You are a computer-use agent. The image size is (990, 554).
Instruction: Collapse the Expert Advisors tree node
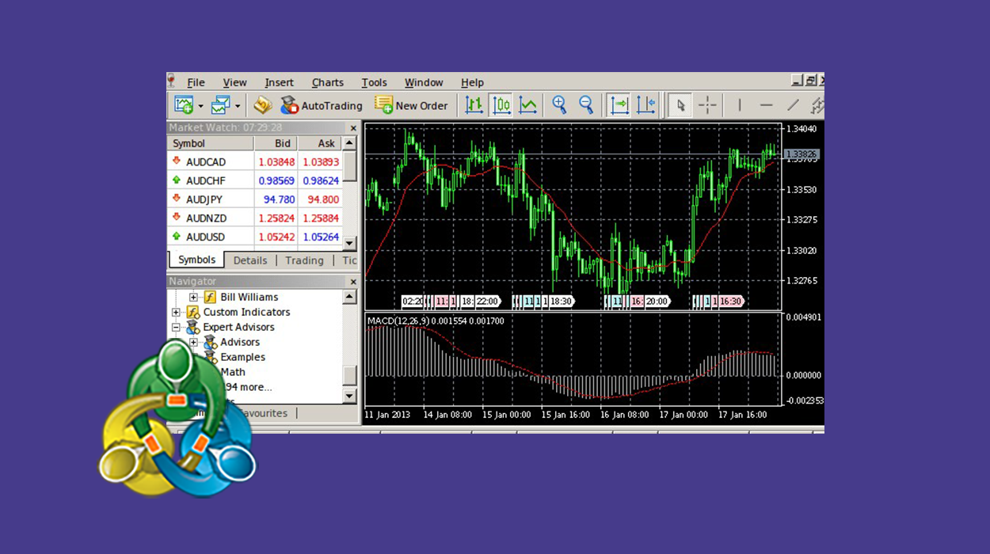pos(176,328)
